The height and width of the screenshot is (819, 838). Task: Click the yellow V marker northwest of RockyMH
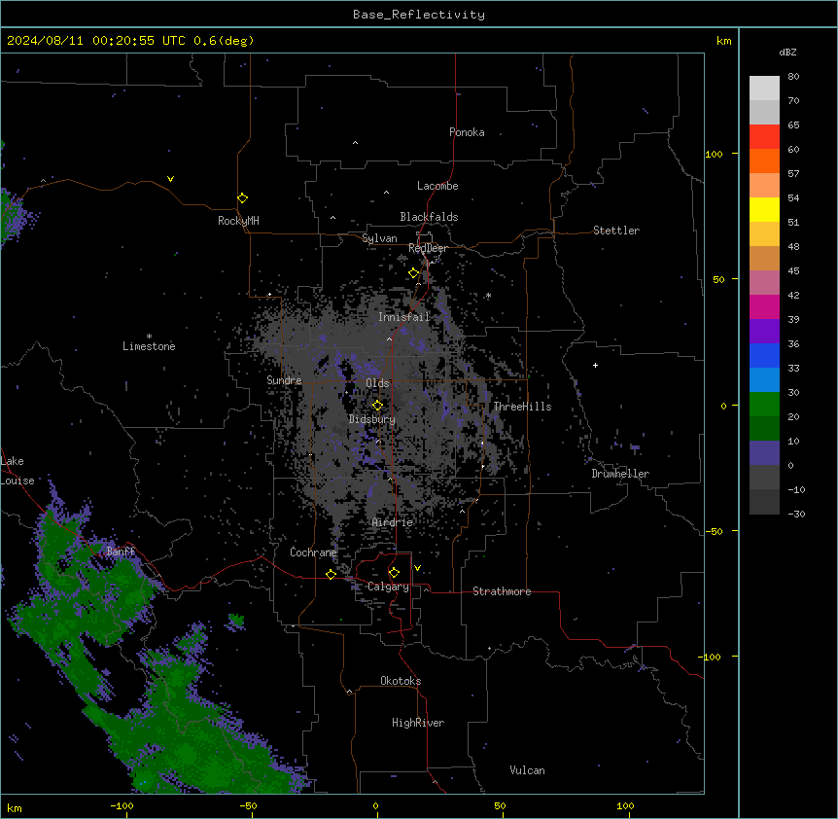(170, 179)
